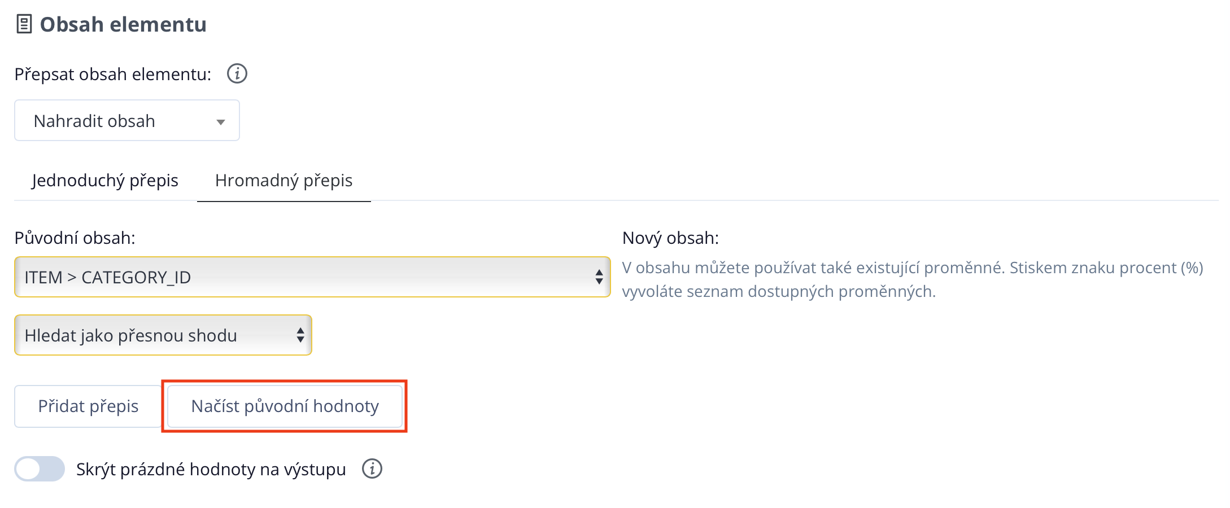Click the caret arrow in "Nahradit obsah" box

coord(221,122)
